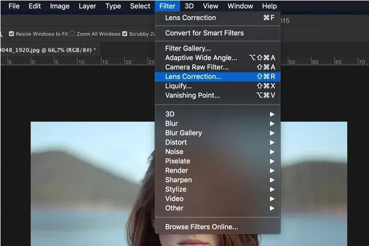369x246 pixels.
Task: Uncheck the Scrubby Zoom checkbox
Action: tap(125, 34)
